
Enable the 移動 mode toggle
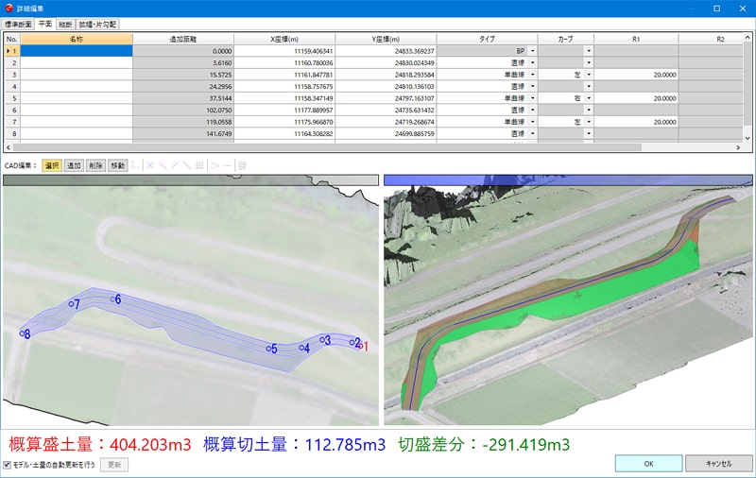click(x=117, y=165)
